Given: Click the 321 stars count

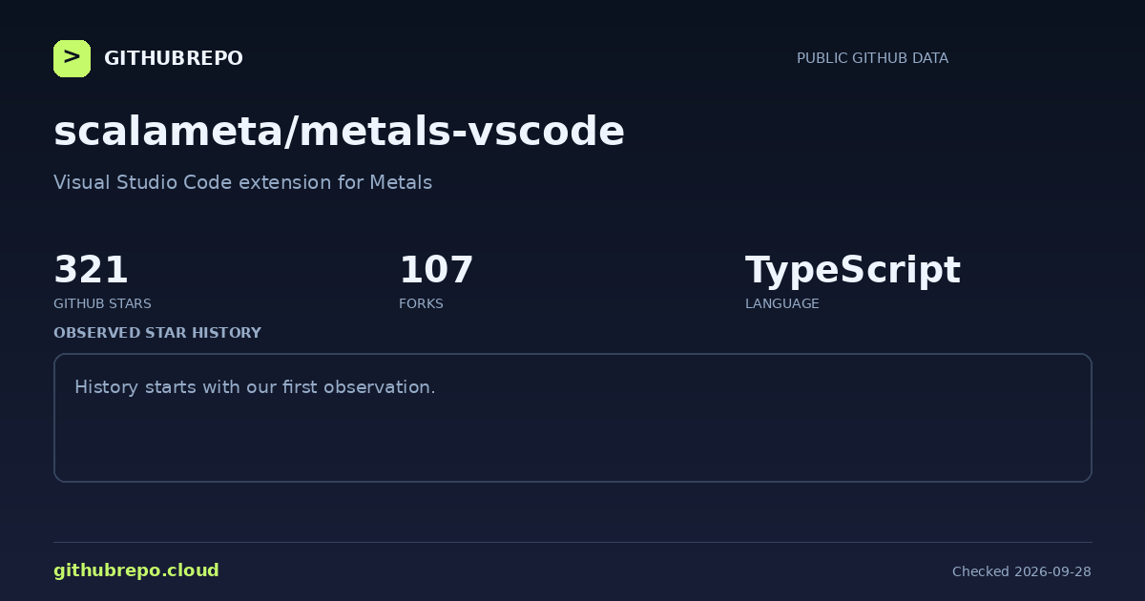Looking at the screenshot, I should 91,270.
